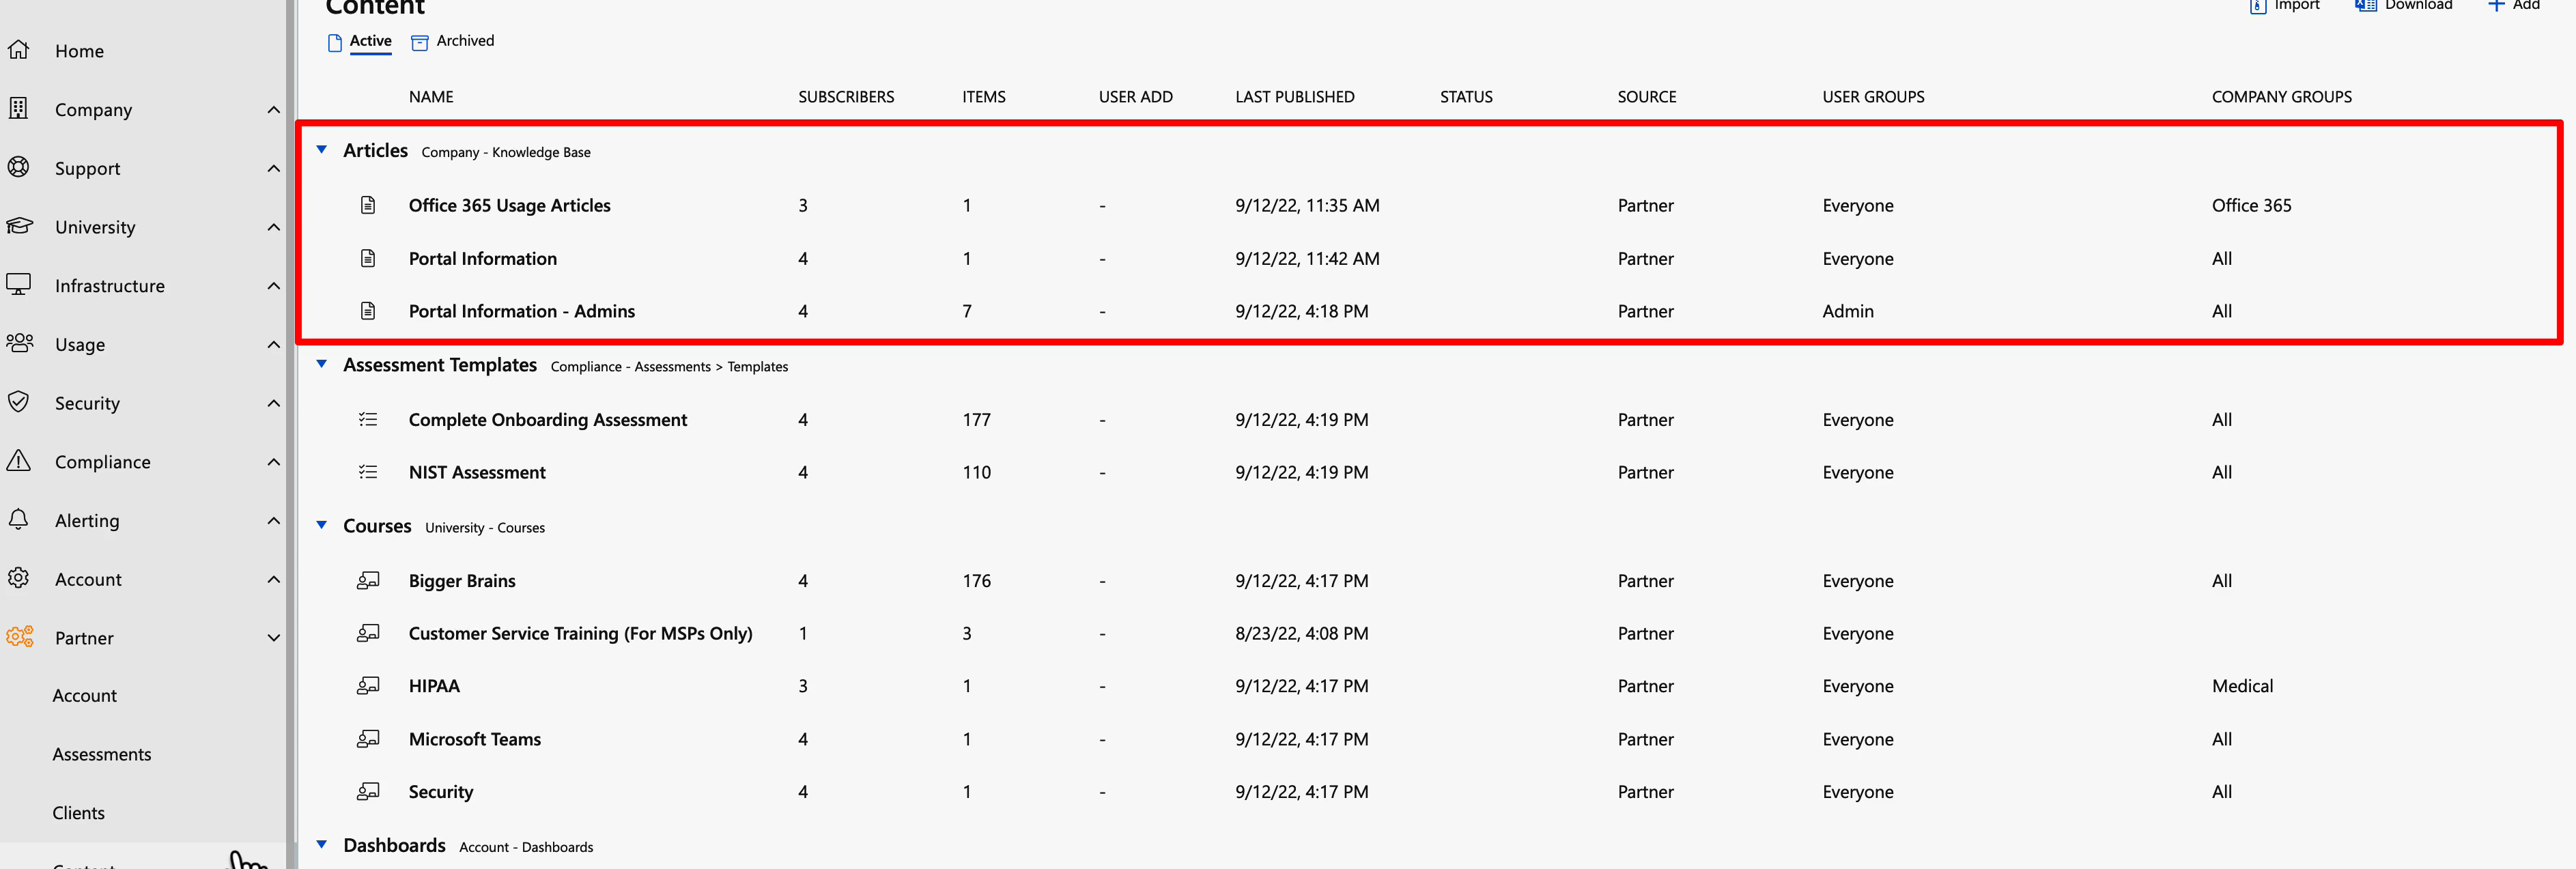Open the Clients page under Partner

(x=78, y=812)
